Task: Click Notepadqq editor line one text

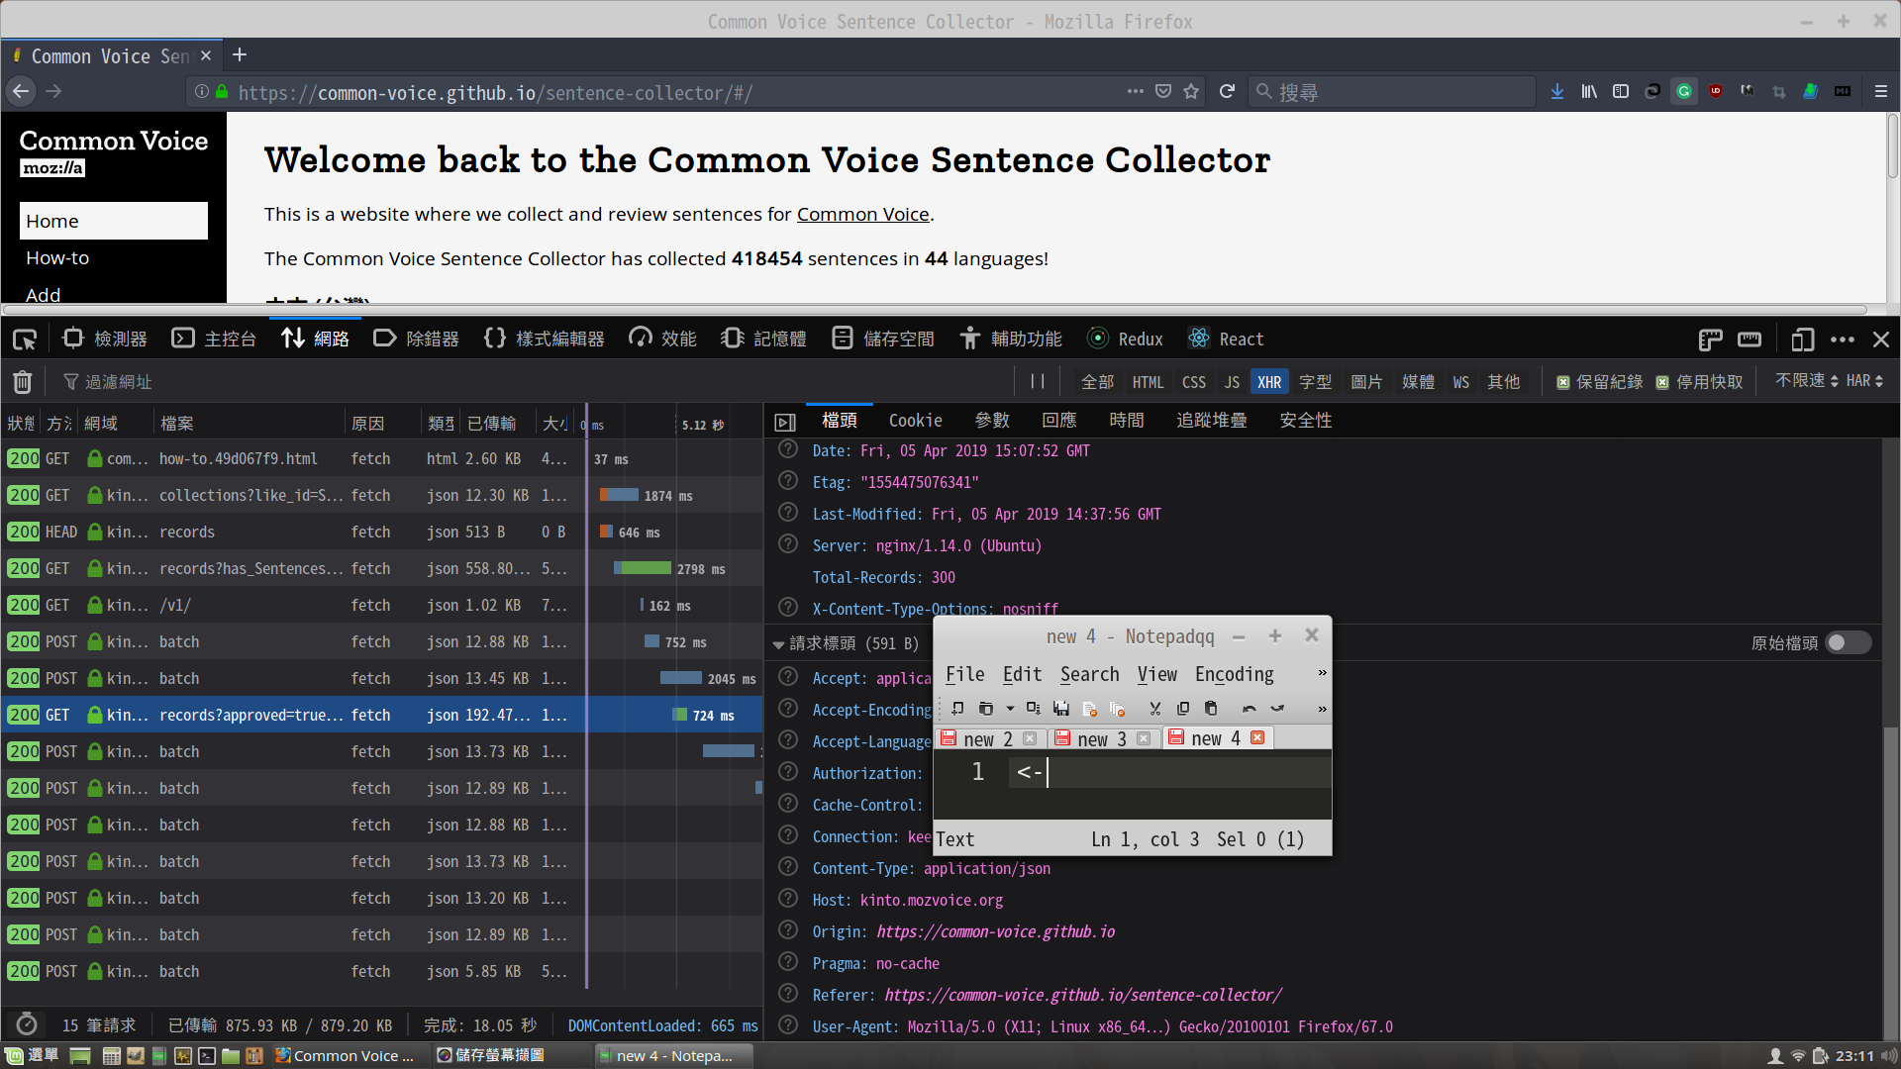Action: [x=1030, y=772]
